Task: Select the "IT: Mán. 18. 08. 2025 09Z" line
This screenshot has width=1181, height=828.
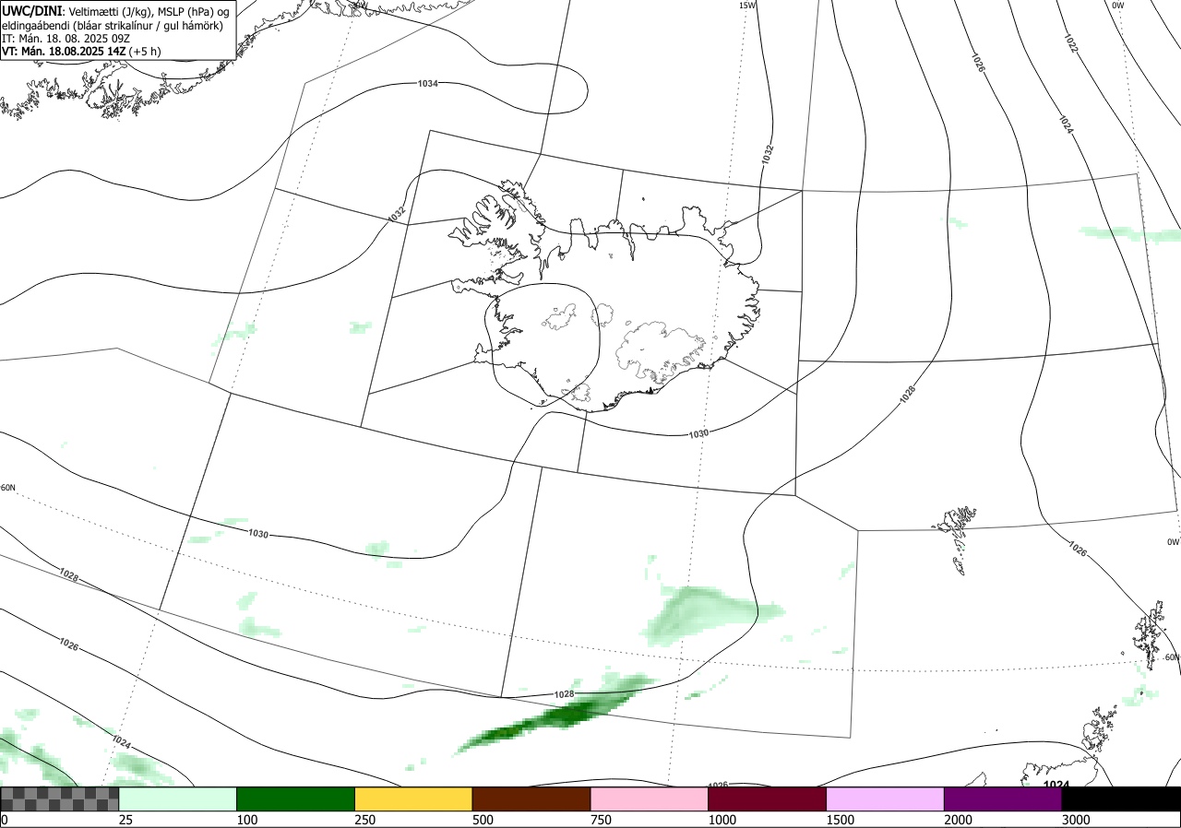Action: click(67, 39)
